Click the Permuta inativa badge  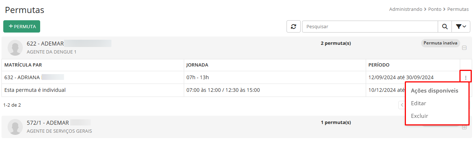click(440, 43)
